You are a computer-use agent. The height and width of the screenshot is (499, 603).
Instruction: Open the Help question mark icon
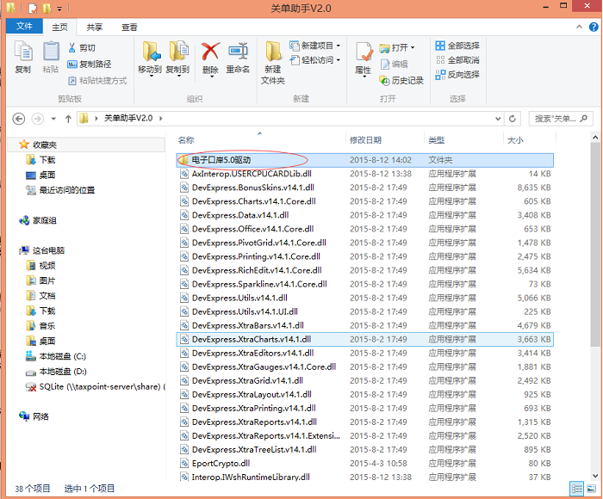594,27
